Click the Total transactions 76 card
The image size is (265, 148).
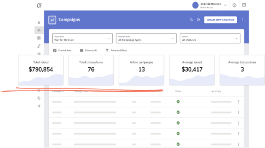click(x=91, y=70)
